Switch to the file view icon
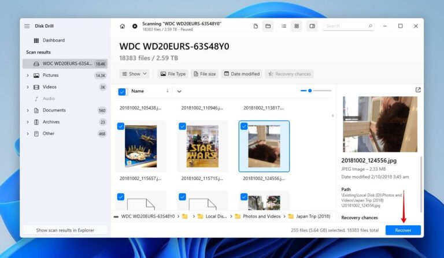The width and height of the screenshot is (444, 258). click(x=256, y=26)
